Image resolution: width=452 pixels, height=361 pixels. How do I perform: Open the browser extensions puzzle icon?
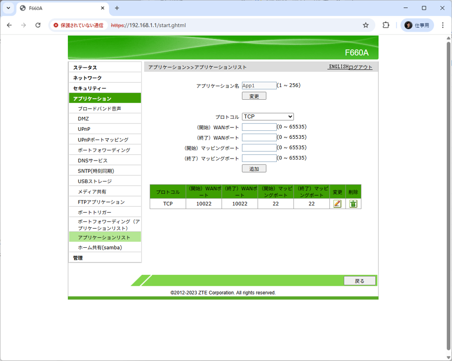pyautogui.click(x=386, y=25)
